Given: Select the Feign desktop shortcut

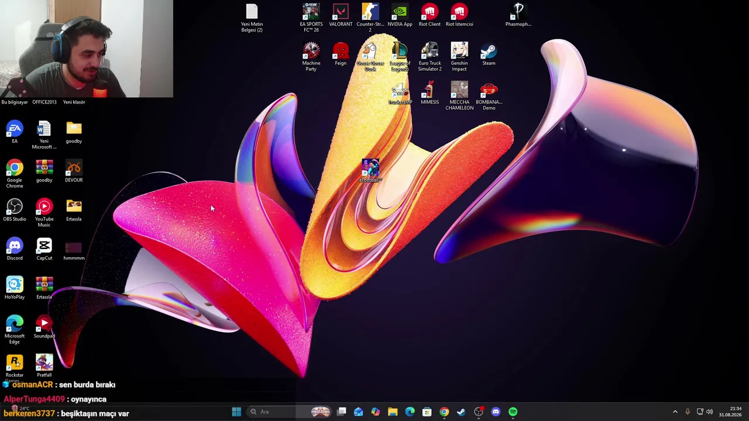Looking at the screenshot, I should point(341,54).
